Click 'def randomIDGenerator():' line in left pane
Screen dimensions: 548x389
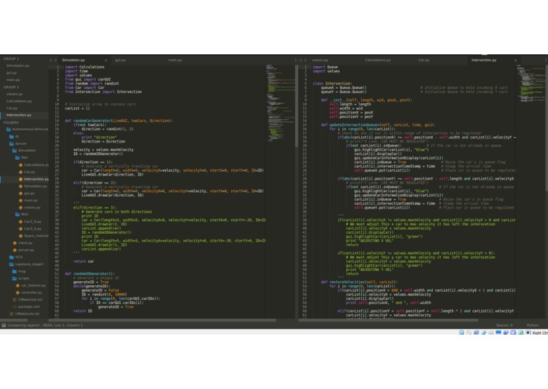(90, 273)
